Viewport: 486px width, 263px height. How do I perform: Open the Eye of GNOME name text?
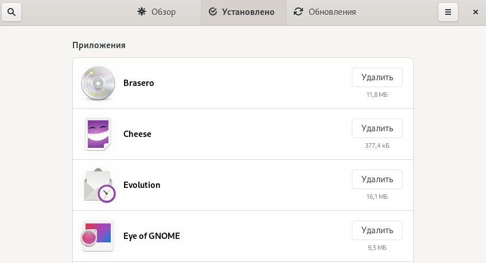151,236
